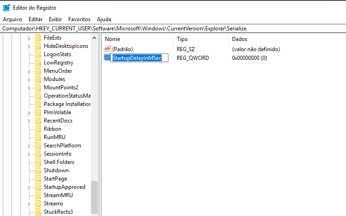The image size is (346, 216).
Task: Select the StuckRects3 key
Action: (58, 212)
